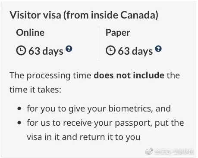Click the clock icon under Paper
The height and width of the screenshot is (158, 198).
(x=110, y=51)
